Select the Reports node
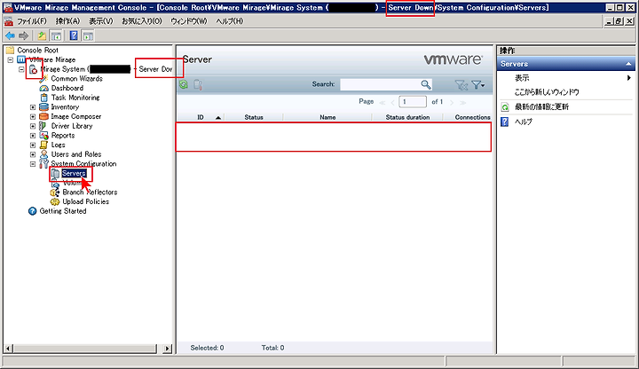The image size is (639, 369). (x=63, y=135)
